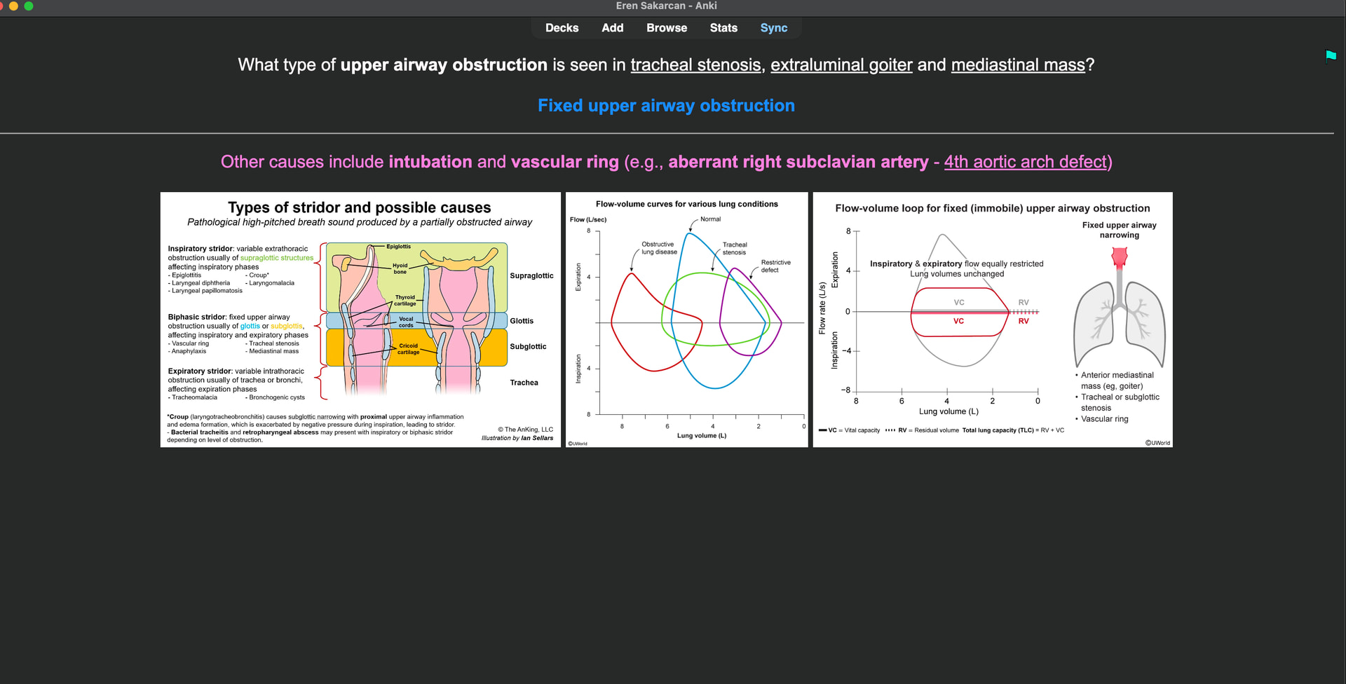The image size is (1346, 684).
Task: Click the underlined "tracheal stenosis" text
Action: coord(695,65)
